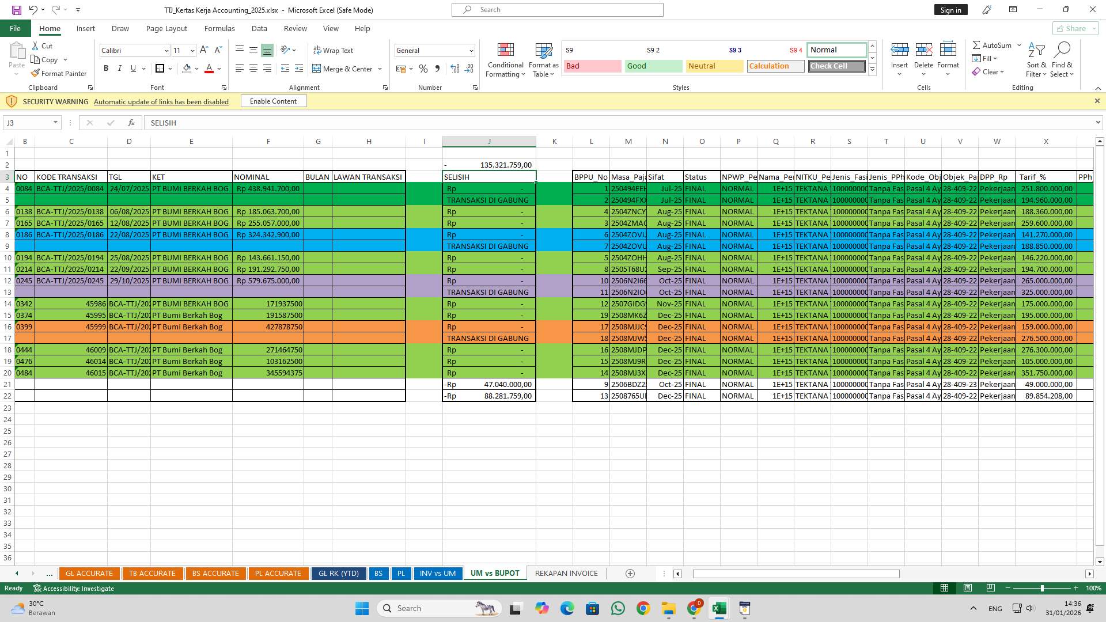The width and height of the screenshot is (1106, 622).
Task: Click into the Name Box showing J3
Action: (28, 123)
